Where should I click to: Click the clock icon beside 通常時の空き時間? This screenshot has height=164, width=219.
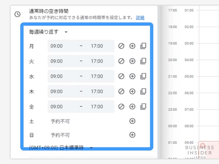[x=18, y=14]
